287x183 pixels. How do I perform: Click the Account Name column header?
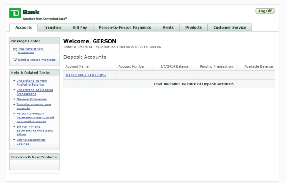(77, 66)
